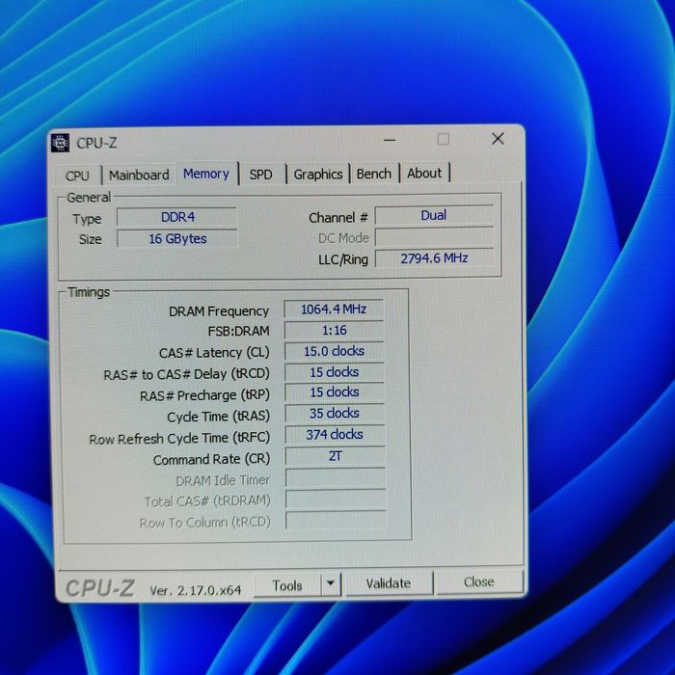Click the 'FSB:DRAM' label
The height and width of the screenshot is (675, 675).
pyautogui.click(x=238, y=331)
